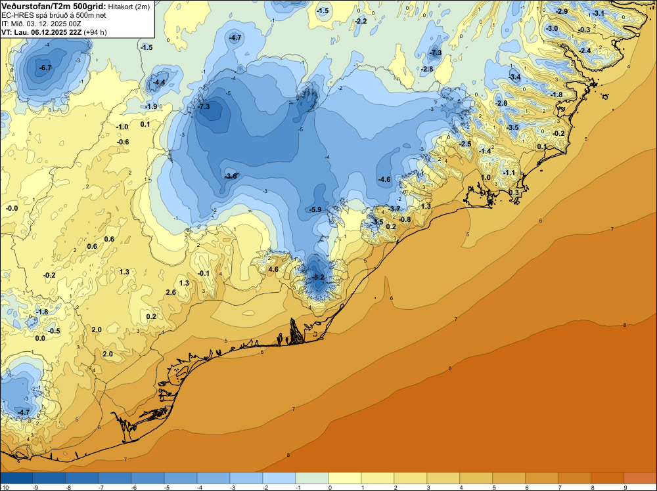Screen dimensions: 657x491
Task: Select the 0.3 temperature label
Action: (514, 192)
